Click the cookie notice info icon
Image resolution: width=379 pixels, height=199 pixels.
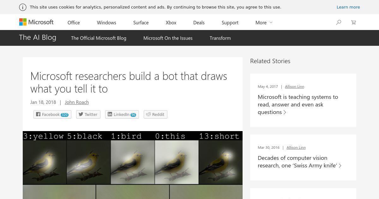23,7
